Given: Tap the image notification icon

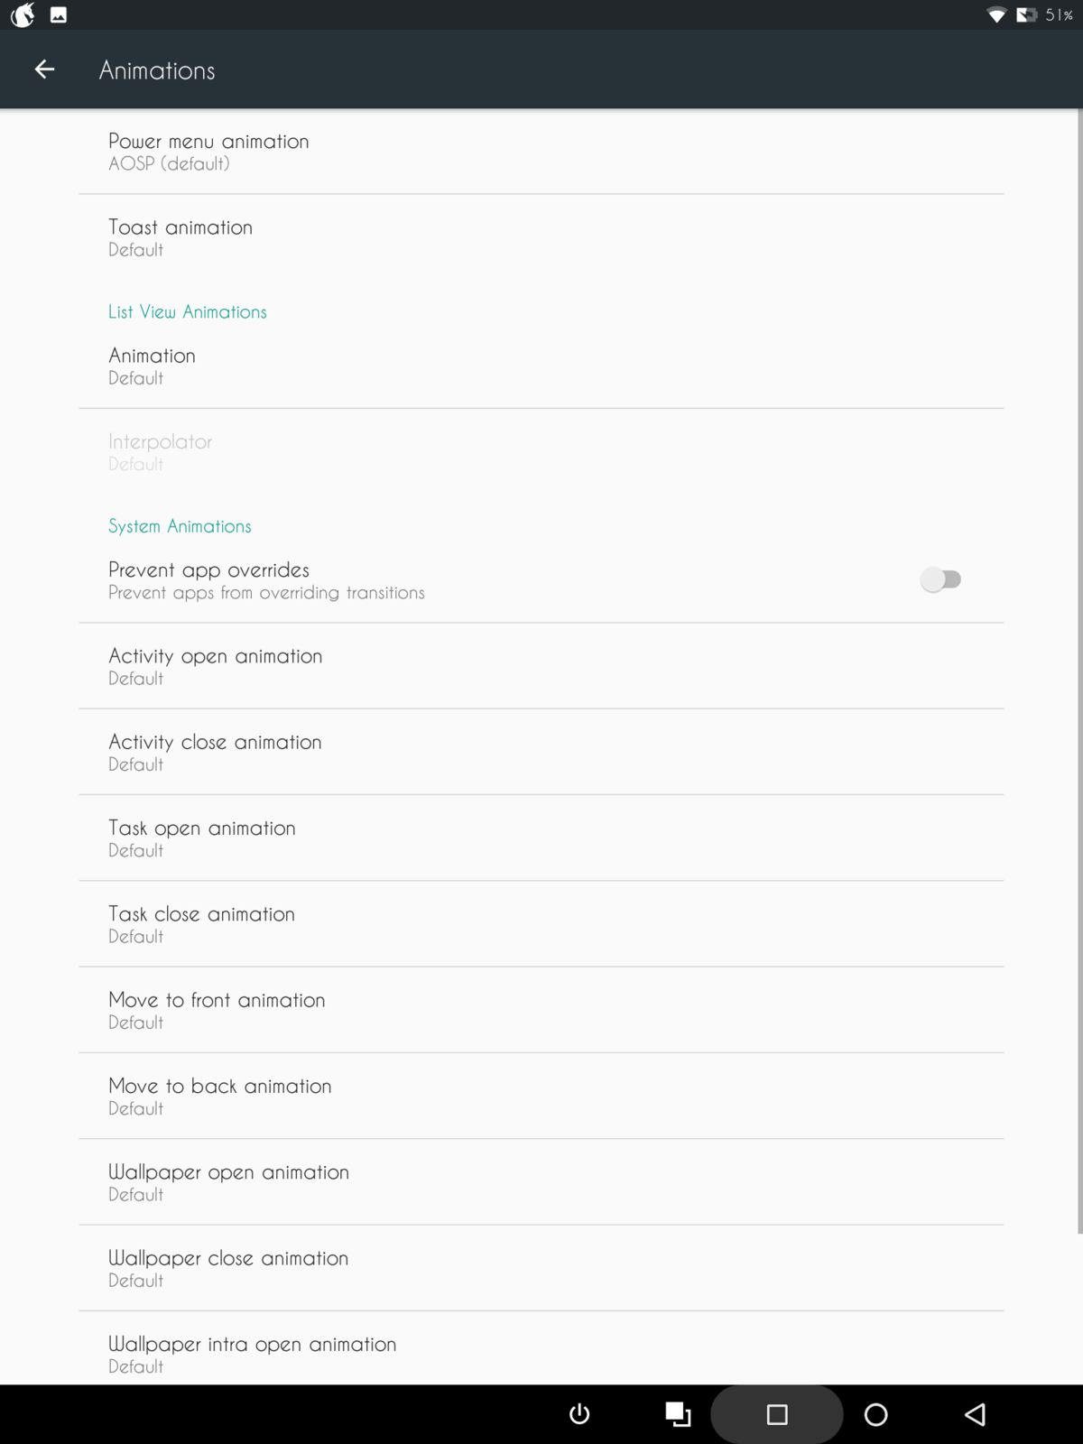Looking at the screenshot, I should tap(59, 14).
